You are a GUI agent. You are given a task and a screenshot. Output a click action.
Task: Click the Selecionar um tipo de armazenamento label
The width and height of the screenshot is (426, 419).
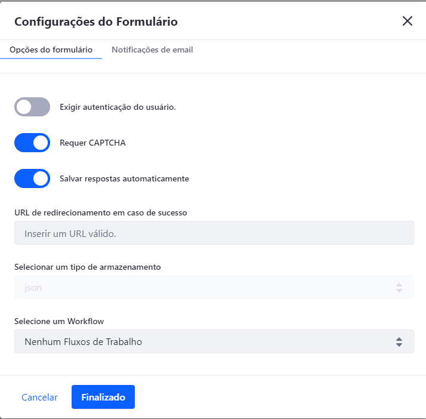pyautogui.click(x=88, y=267)
